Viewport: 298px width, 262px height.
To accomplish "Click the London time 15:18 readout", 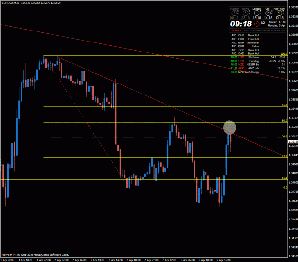I will 257,18.
